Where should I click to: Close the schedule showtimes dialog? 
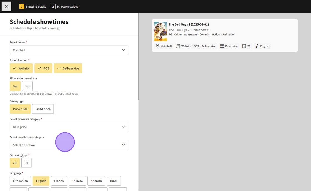pyautogui.click(x=6, y=6)
